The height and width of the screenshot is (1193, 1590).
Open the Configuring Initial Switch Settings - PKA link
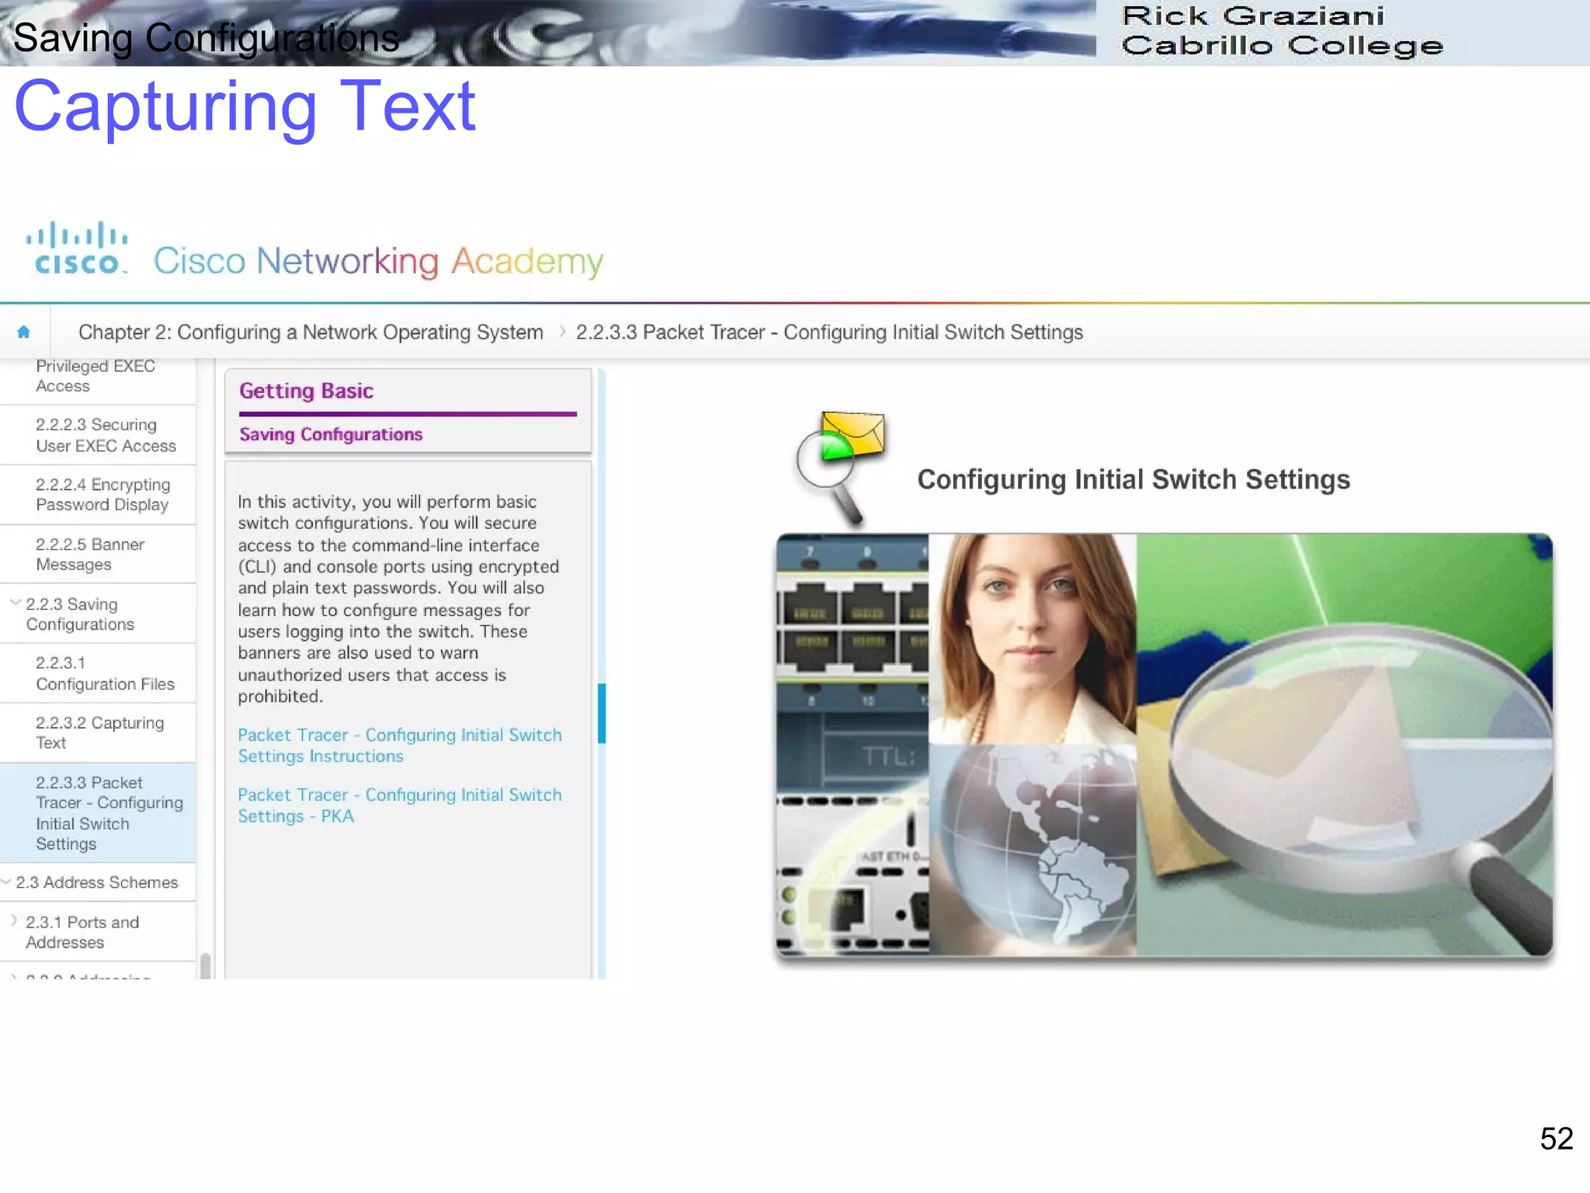pyautogui.click(x=400, y=805)
